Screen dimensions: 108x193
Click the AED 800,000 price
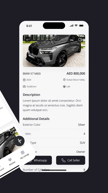click(76, 74)
